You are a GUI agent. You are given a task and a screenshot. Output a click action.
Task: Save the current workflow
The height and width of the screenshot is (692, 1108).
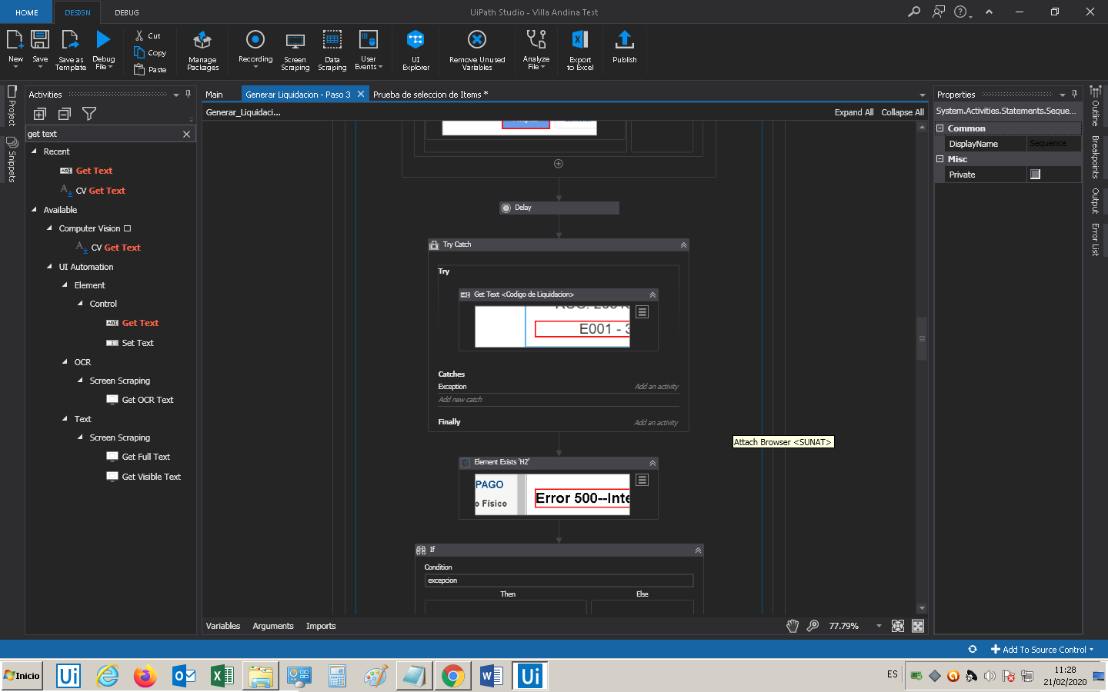[x=40, y=48]
